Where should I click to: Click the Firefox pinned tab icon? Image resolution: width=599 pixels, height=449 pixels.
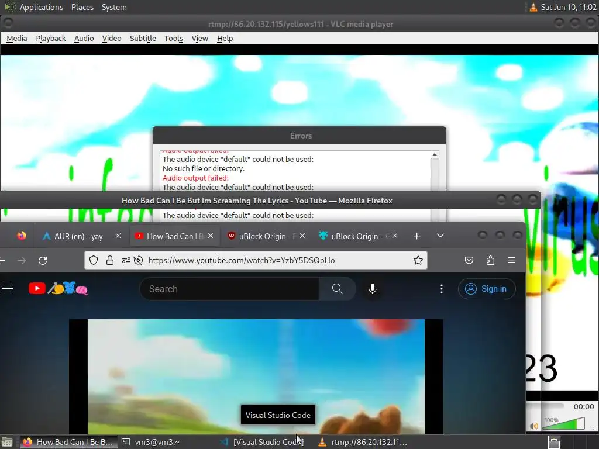22,236
